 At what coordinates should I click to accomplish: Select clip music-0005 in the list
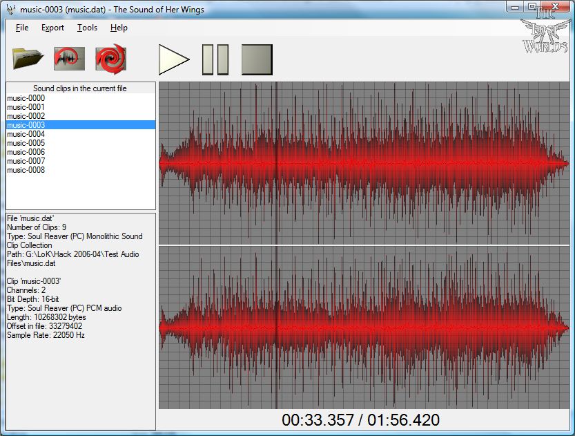[81, 143]
